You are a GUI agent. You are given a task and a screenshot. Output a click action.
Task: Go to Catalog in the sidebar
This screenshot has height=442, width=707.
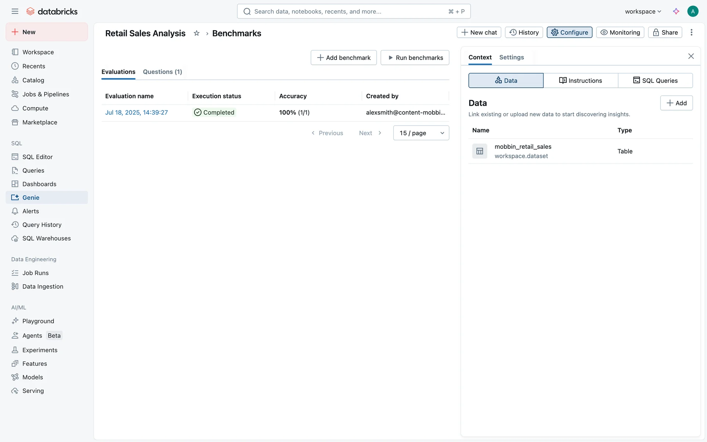[33, 80]
